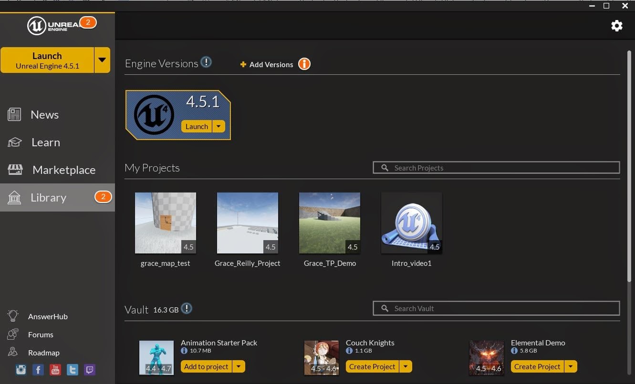Click the Animation Starter Pack info icon
The height and width of the screenshot is (384, 635).
pos(184,351)
